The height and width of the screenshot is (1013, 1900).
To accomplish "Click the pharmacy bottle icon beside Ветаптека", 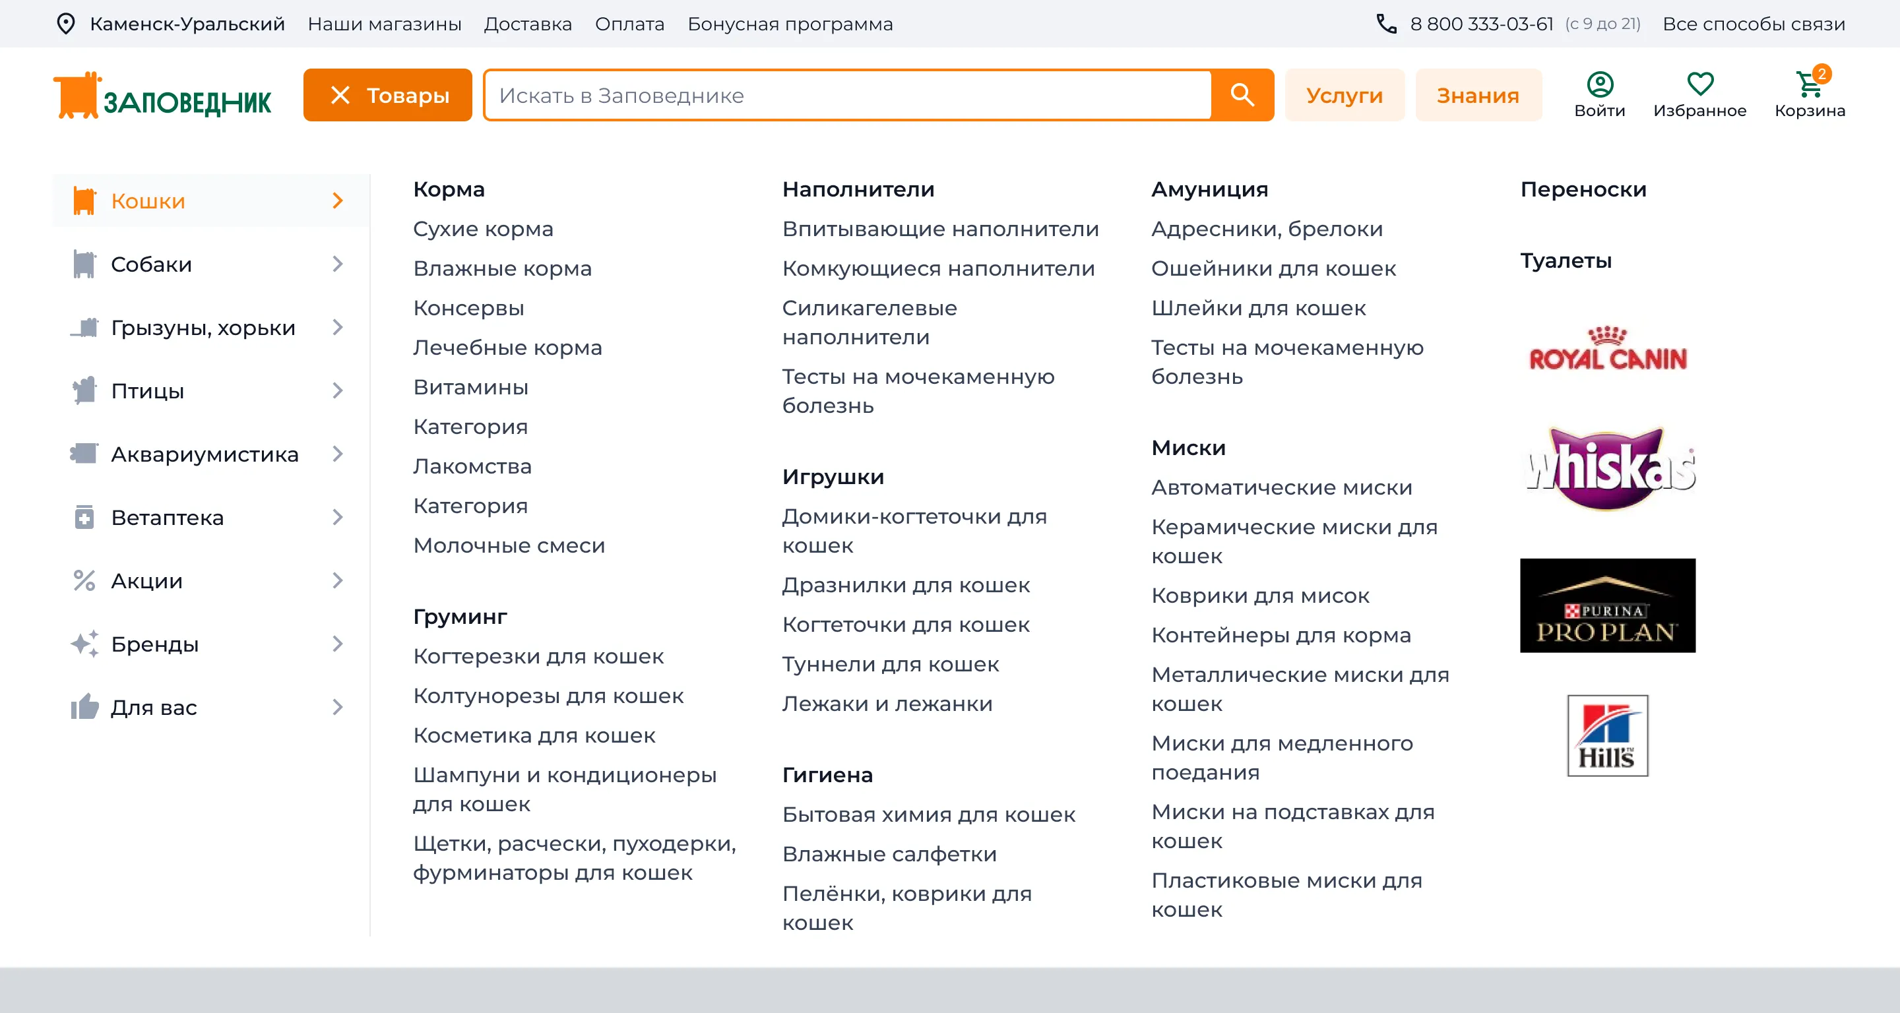I will point(84,517).
